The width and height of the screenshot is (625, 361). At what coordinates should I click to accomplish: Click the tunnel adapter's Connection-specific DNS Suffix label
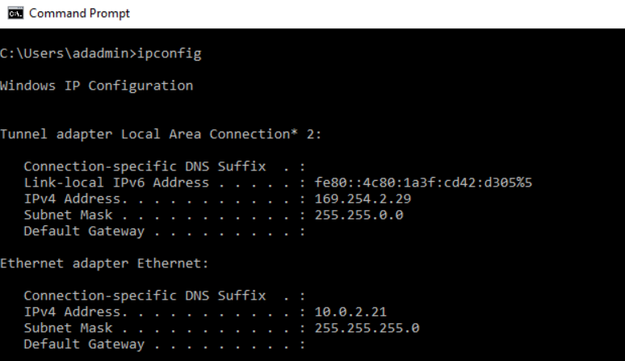pos(145,166)
